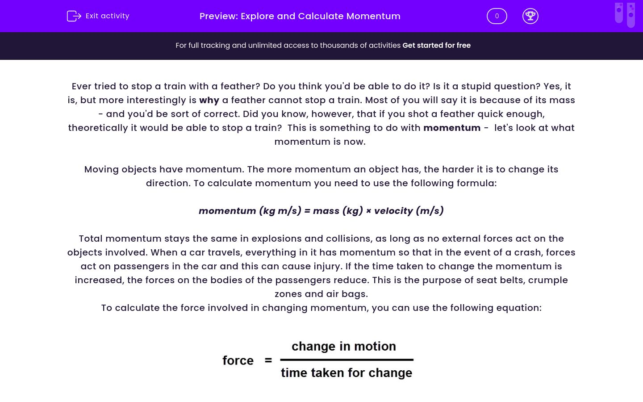643x402 pixels.
Task: Click the Exit activity door icon
Action: [74, 16]
